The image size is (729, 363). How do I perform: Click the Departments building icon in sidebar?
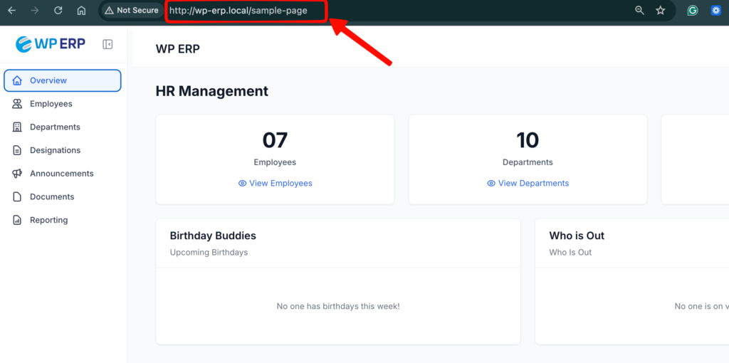click(x=17, y=127)
